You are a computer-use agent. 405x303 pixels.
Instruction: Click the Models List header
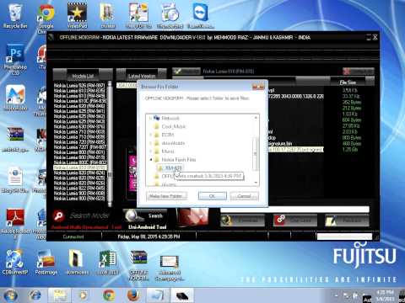coord(83,76)
